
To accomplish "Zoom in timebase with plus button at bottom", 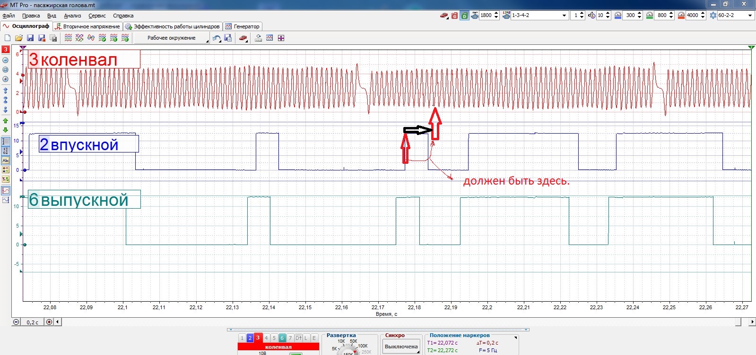I will (x=49, y=322).
